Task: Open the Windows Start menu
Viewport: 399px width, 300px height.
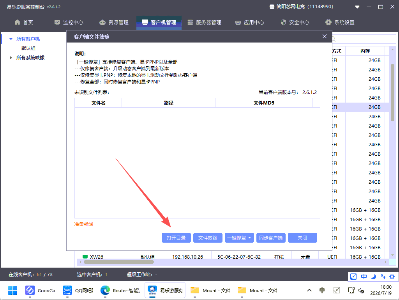Action: tap(12, 290)
